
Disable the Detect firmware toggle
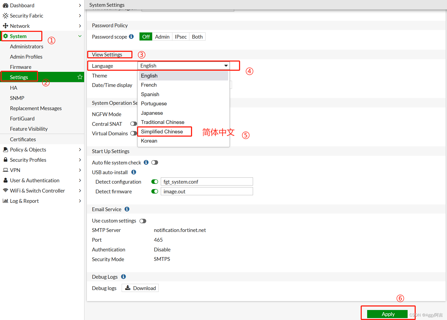[x=155, y=191]
